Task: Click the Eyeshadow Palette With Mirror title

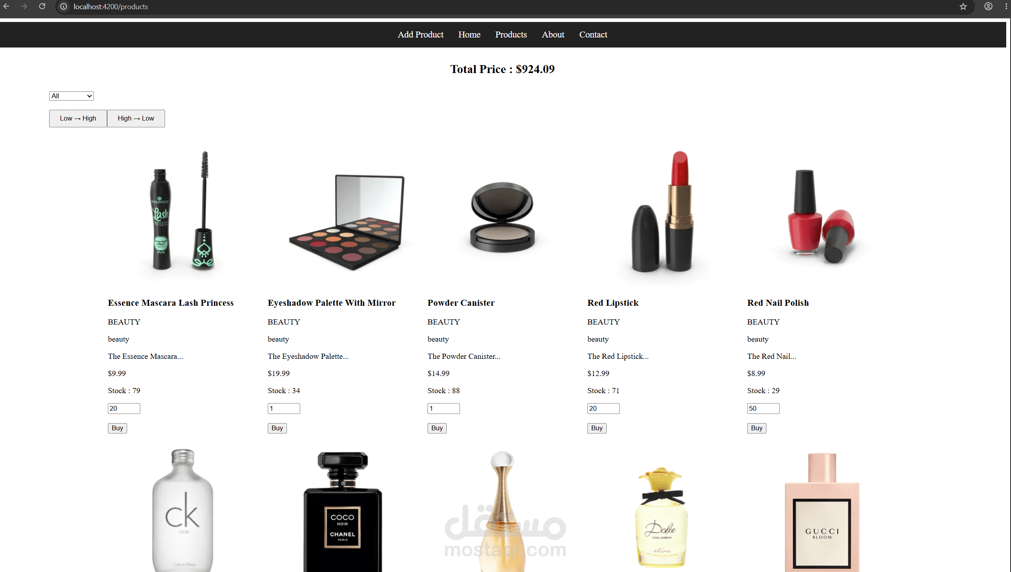Action: coord(332,303)
